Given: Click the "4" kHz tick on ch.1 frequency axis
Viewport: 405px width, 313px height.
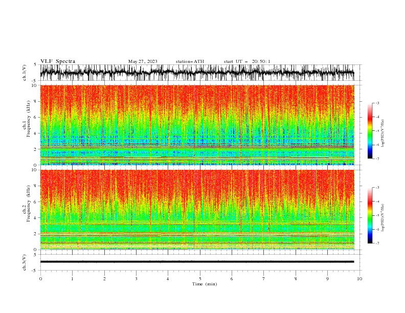Looking at the screenshot, I should [35, 133].
